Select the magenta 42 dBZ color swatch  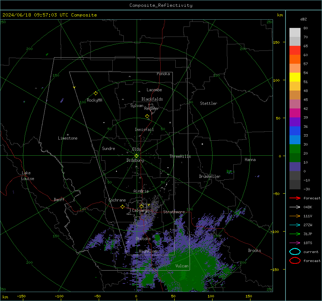coord(295,113)
